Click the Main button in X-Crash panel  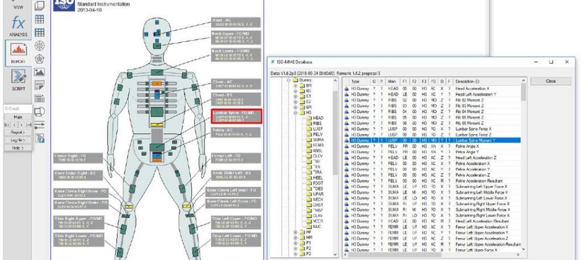tap(18, 117)
